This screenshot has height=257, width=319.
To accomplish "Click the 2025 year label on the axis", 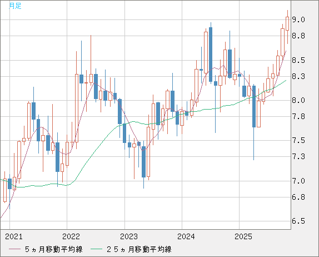I will click(x=243, y=236).
